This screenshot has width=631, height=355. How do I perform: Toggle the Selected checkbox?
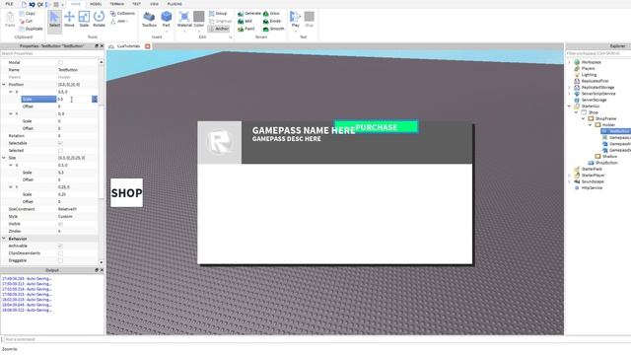[60, 151]
